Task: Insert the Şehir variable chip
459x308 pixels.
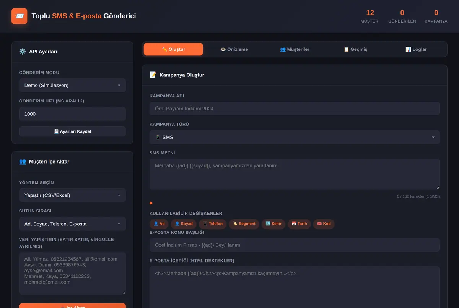Action: [273, 224]
